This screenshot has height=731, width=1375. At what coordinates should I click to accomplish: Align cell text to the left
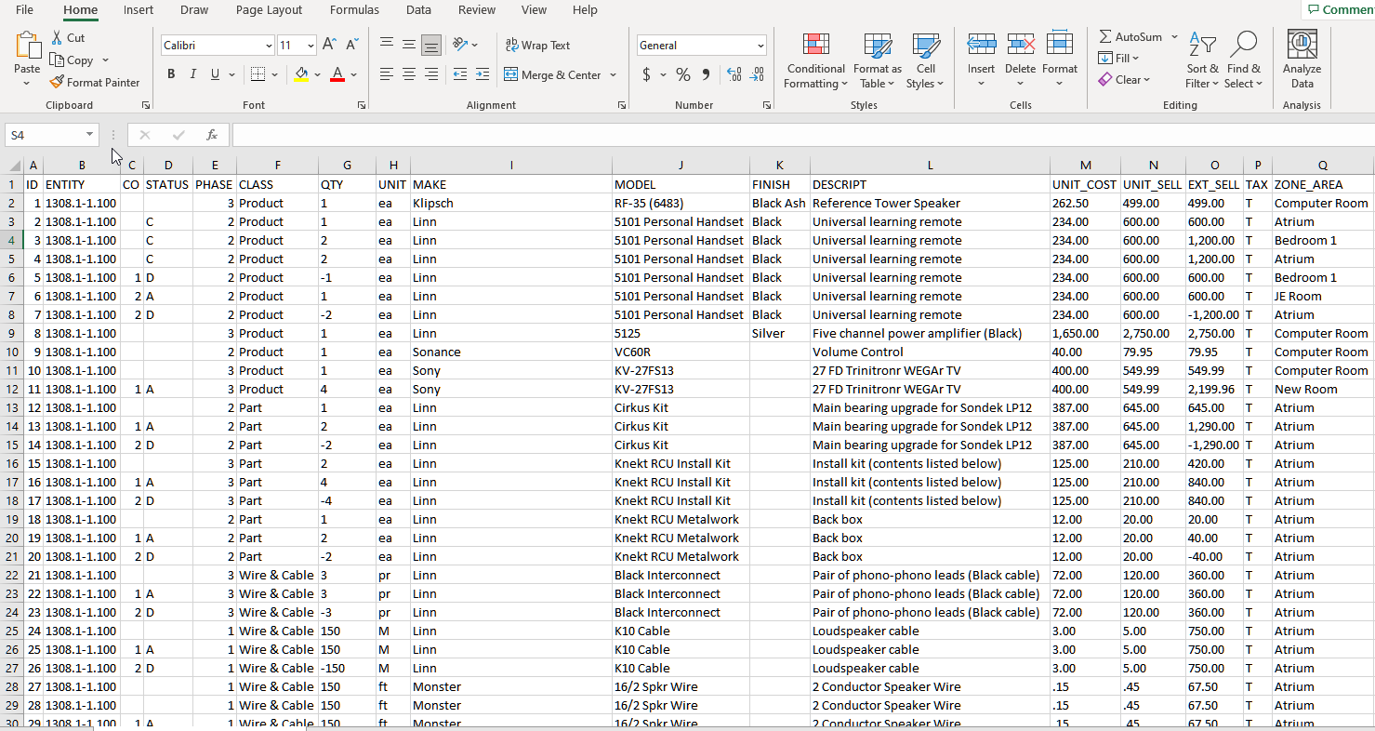point(387,74)
